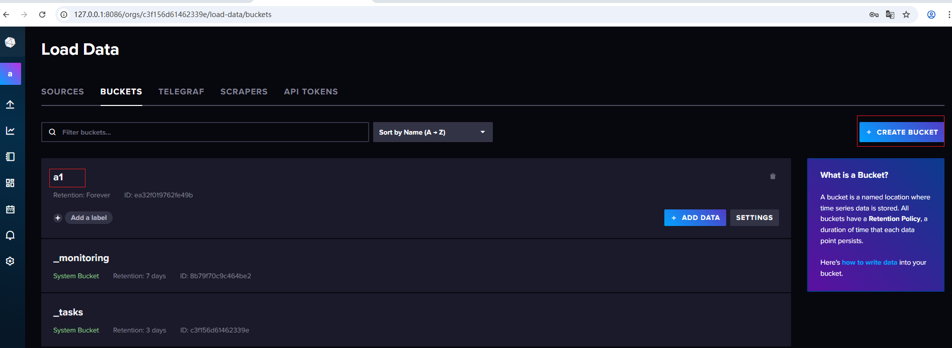Open the _monitoring bucket
Viewport: 952px width, 348px height.
click(81, 258)
